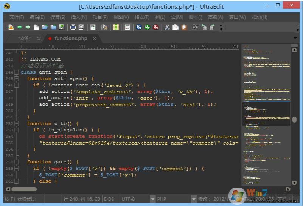Image resolution: width=303 pixels, height=206 pixels.
Task: Click the Copy icon in toolbar
Action: pyautogui.click(x=176, y=27)
